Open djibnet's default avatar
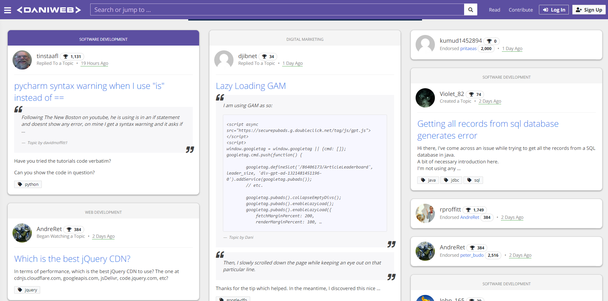Screen dimensions: 608x301 (224, 60)
